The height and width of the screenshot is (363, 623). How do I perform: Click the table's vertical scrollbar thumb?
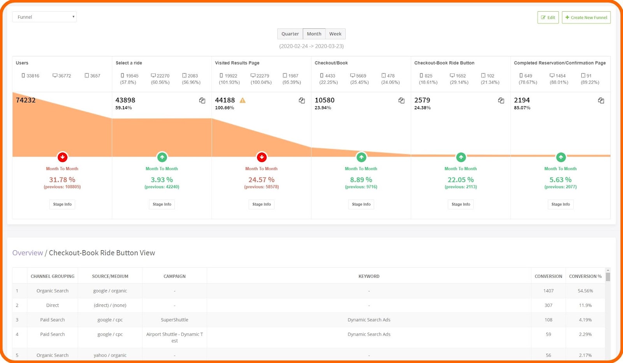click(x=608, y=277)
